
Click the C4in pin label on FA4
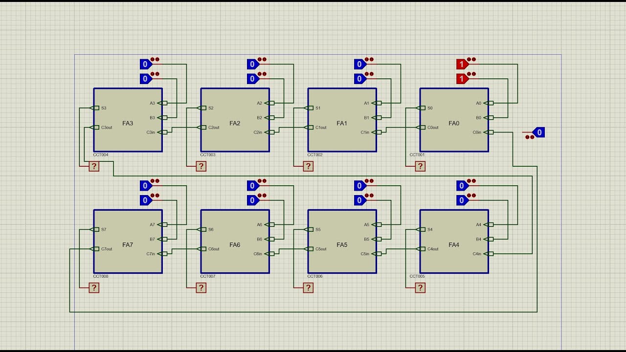coord(477,254)
